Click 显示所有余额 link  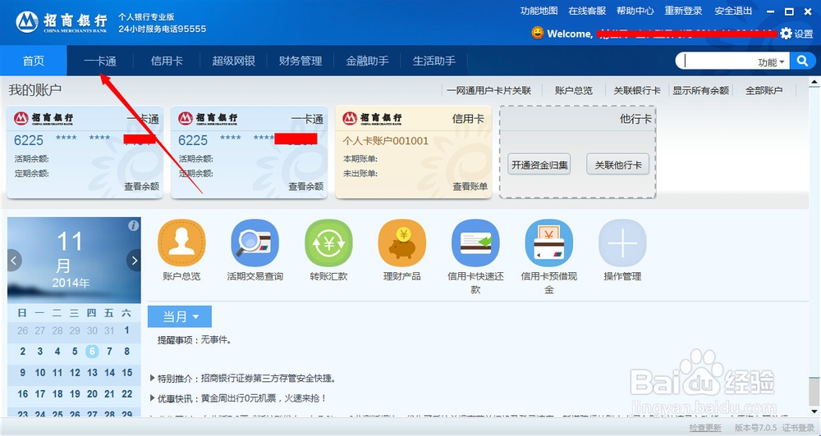[x=700, y=90]
